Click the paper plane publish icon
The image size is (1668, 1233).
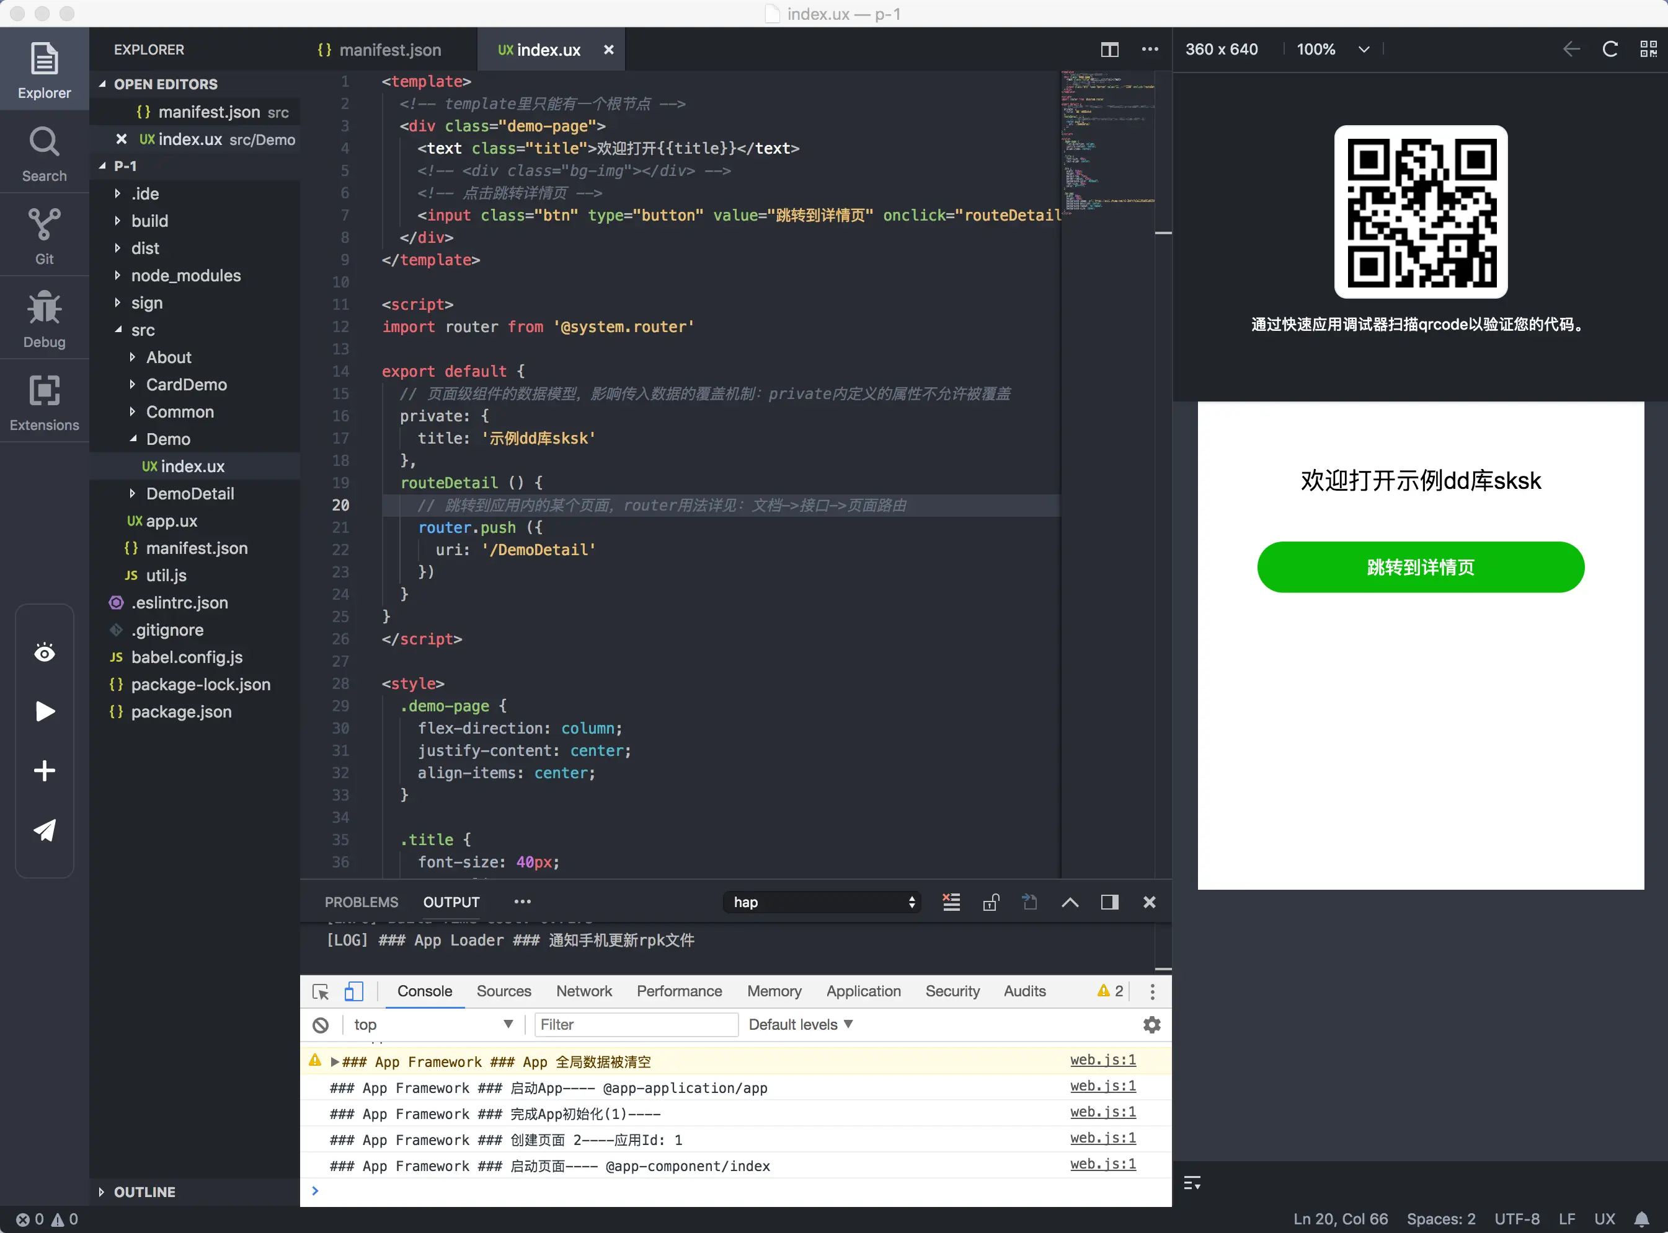click(45, 830)
